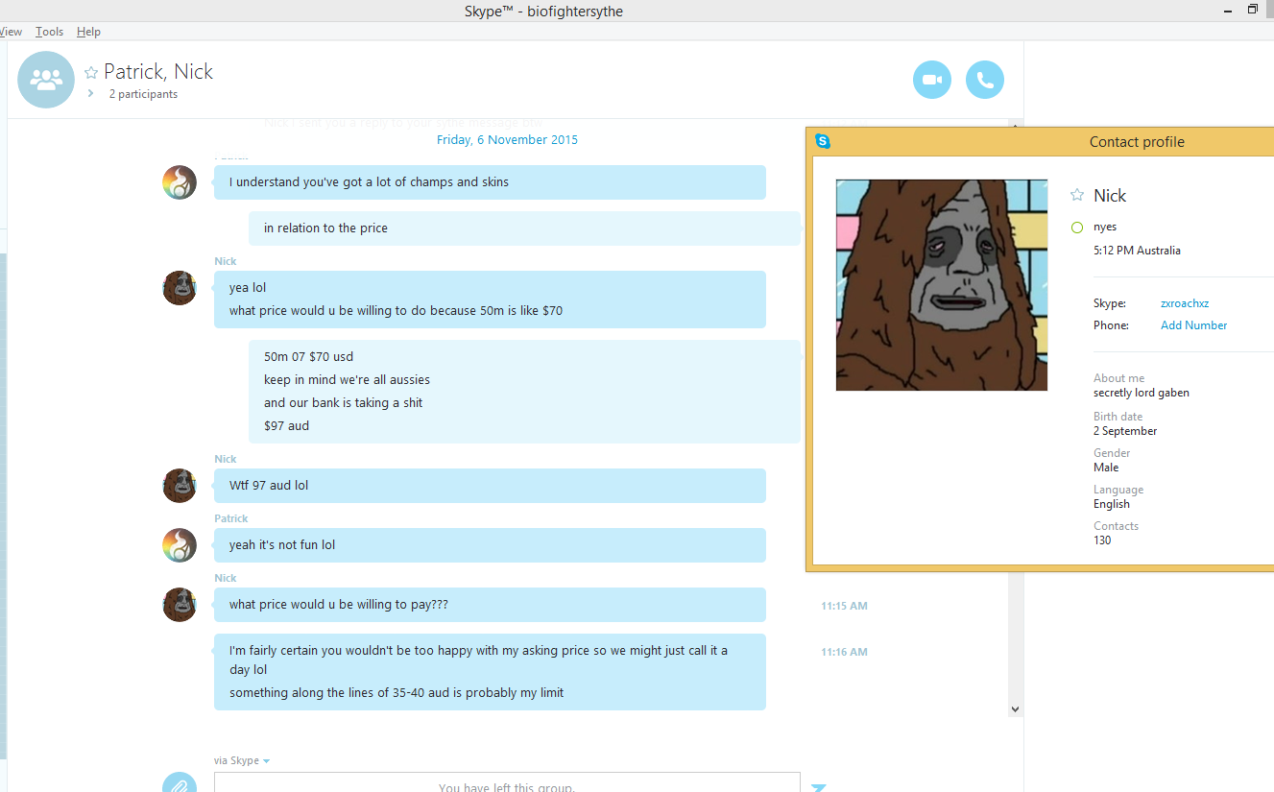The image size is (1274, 792).
Task: Click the "11:15 AM" timestamp
Action: coord(844,606)
